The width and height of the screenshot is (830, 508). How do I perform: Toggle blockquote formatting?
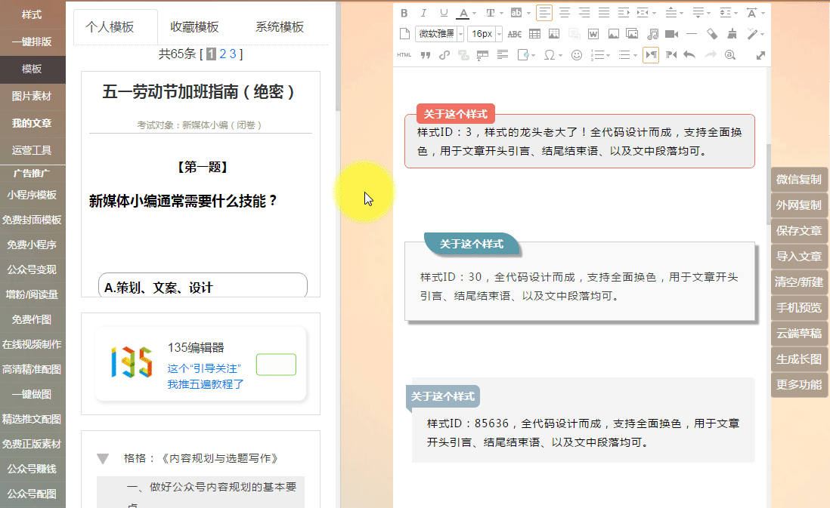(425, 55)
